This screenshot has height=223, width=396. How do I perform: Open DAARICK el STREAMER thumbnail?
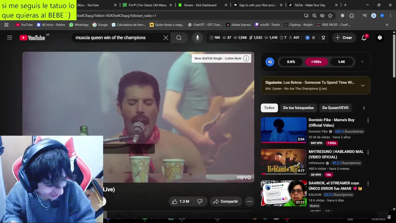point(284,193)
